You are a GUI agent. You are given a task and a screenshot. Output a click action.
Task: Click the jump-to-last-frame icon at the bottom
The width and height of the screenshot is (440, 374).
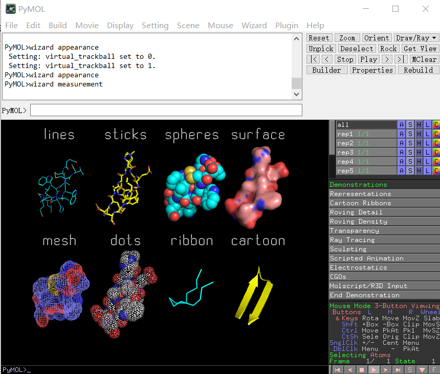398,370
